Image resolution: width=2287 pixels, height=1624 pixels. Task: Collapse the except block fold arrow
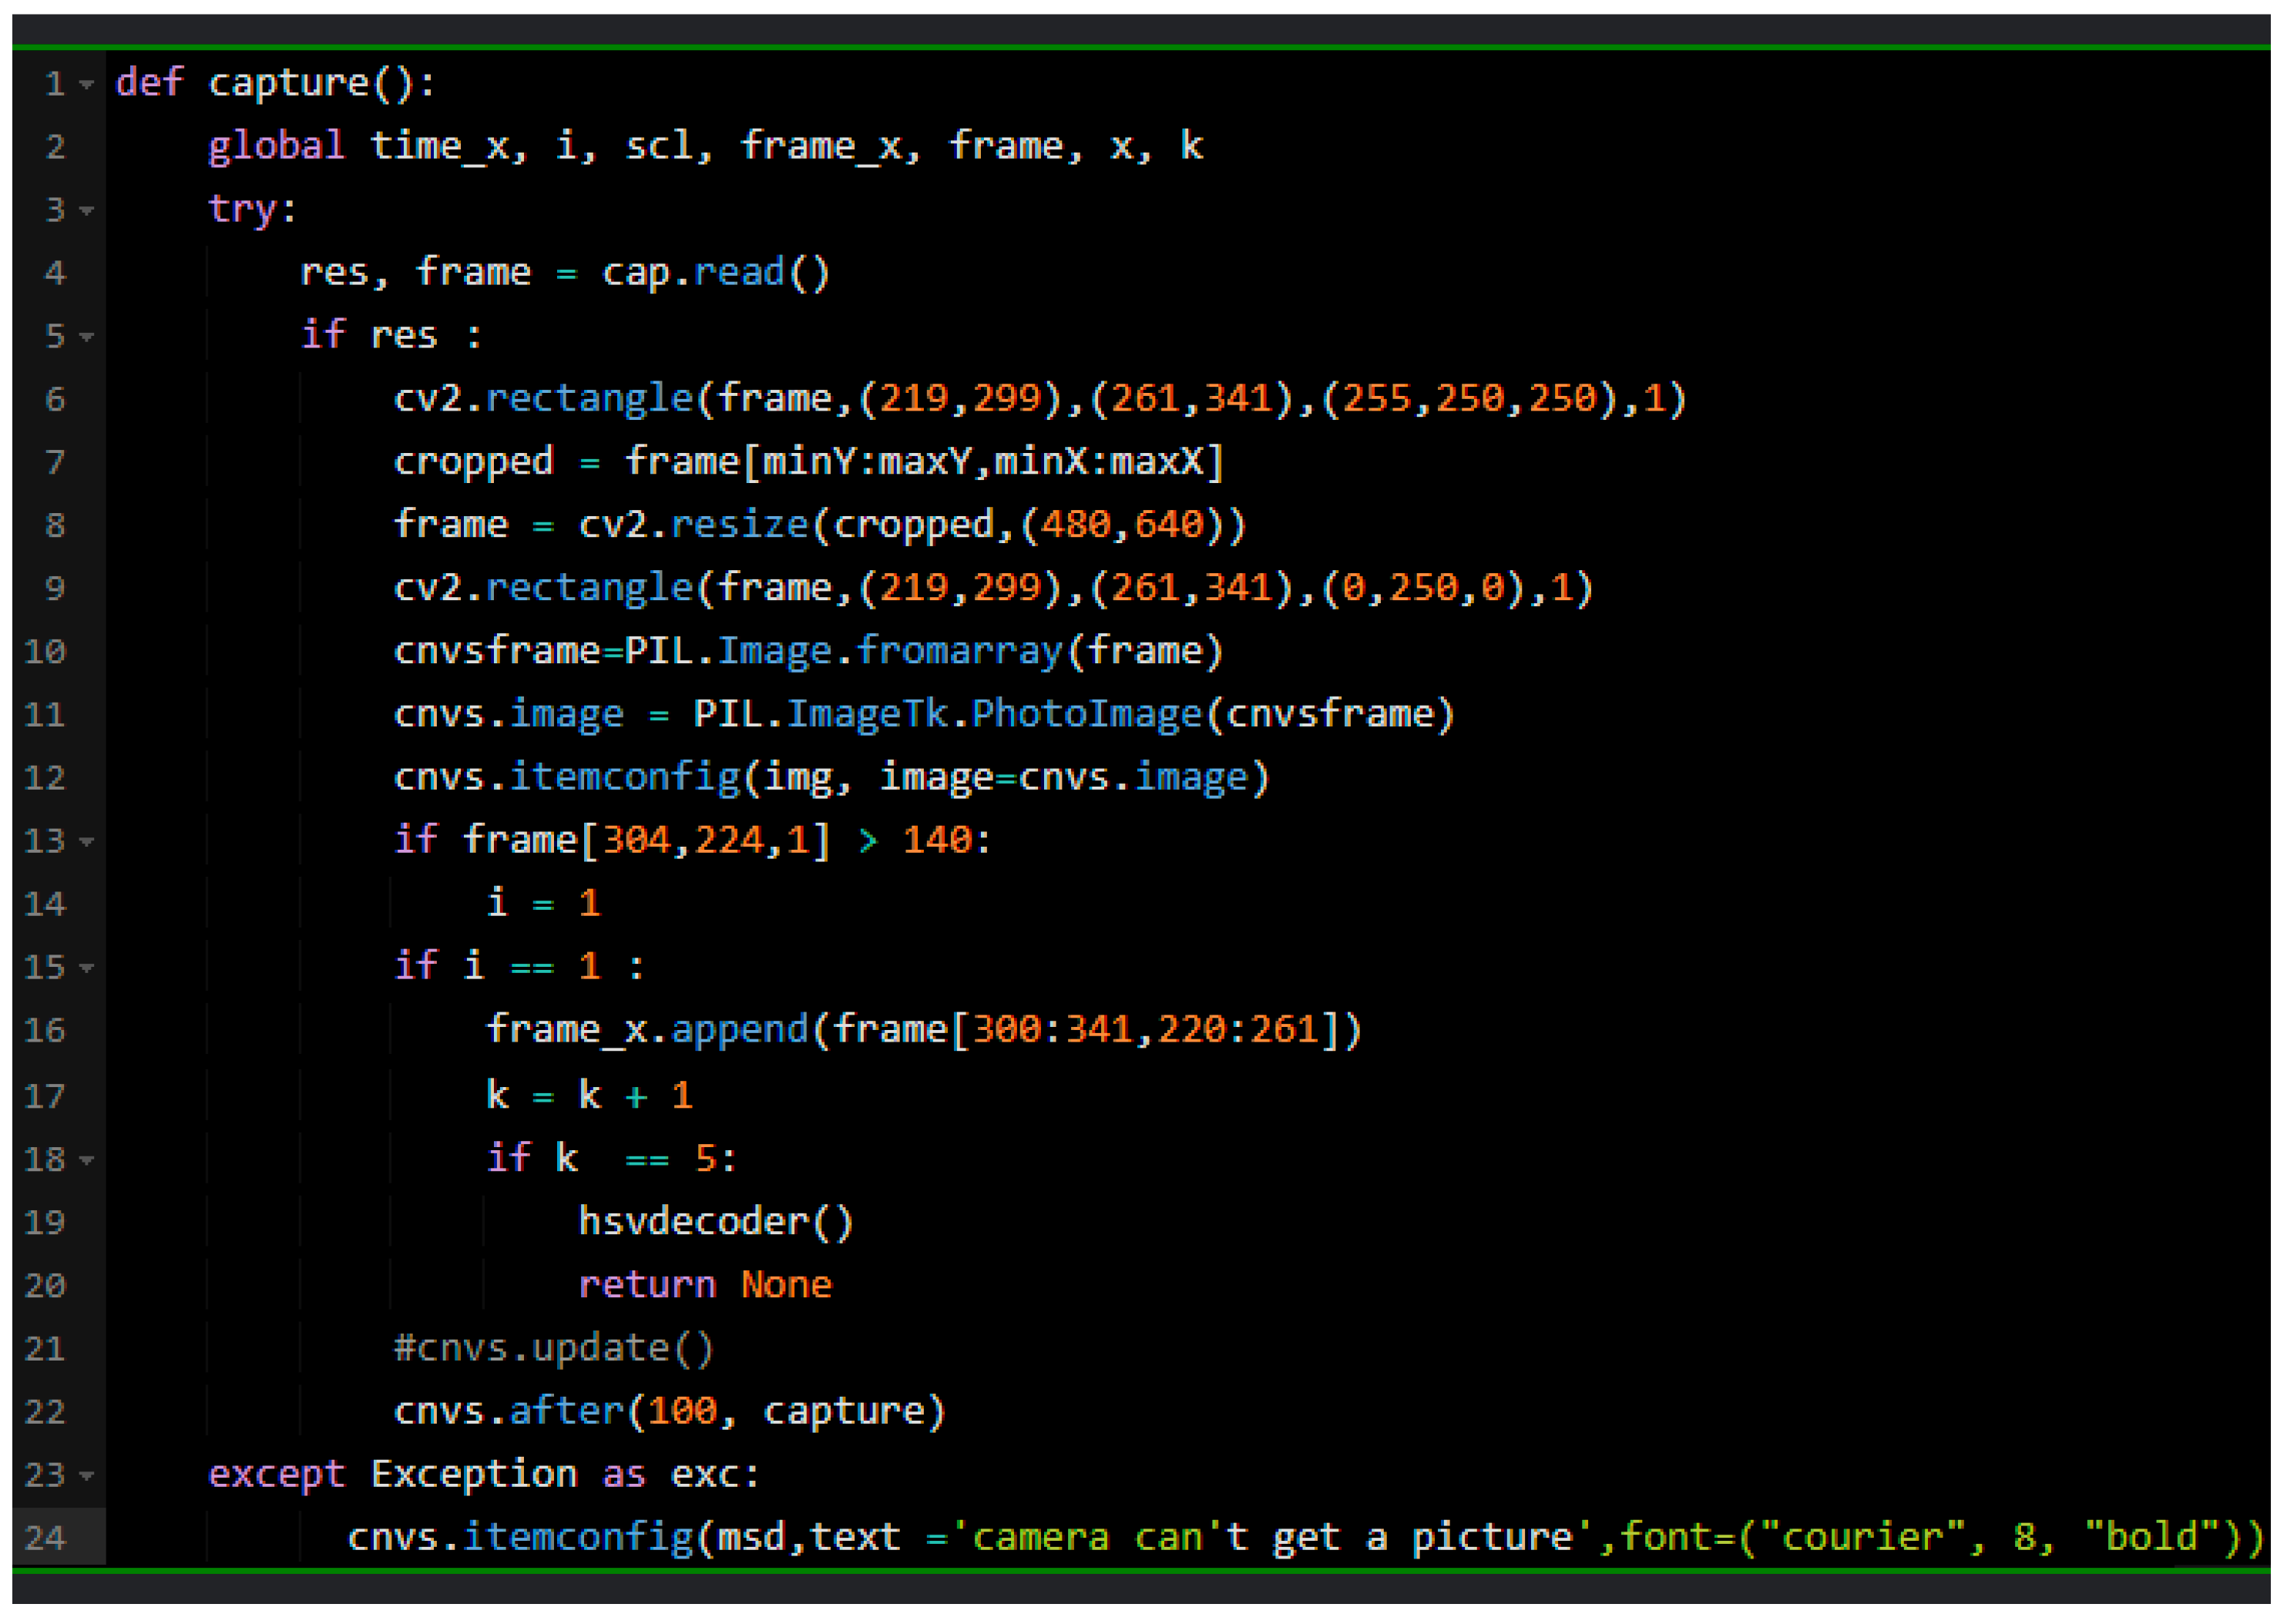(x=87, y=1476)
